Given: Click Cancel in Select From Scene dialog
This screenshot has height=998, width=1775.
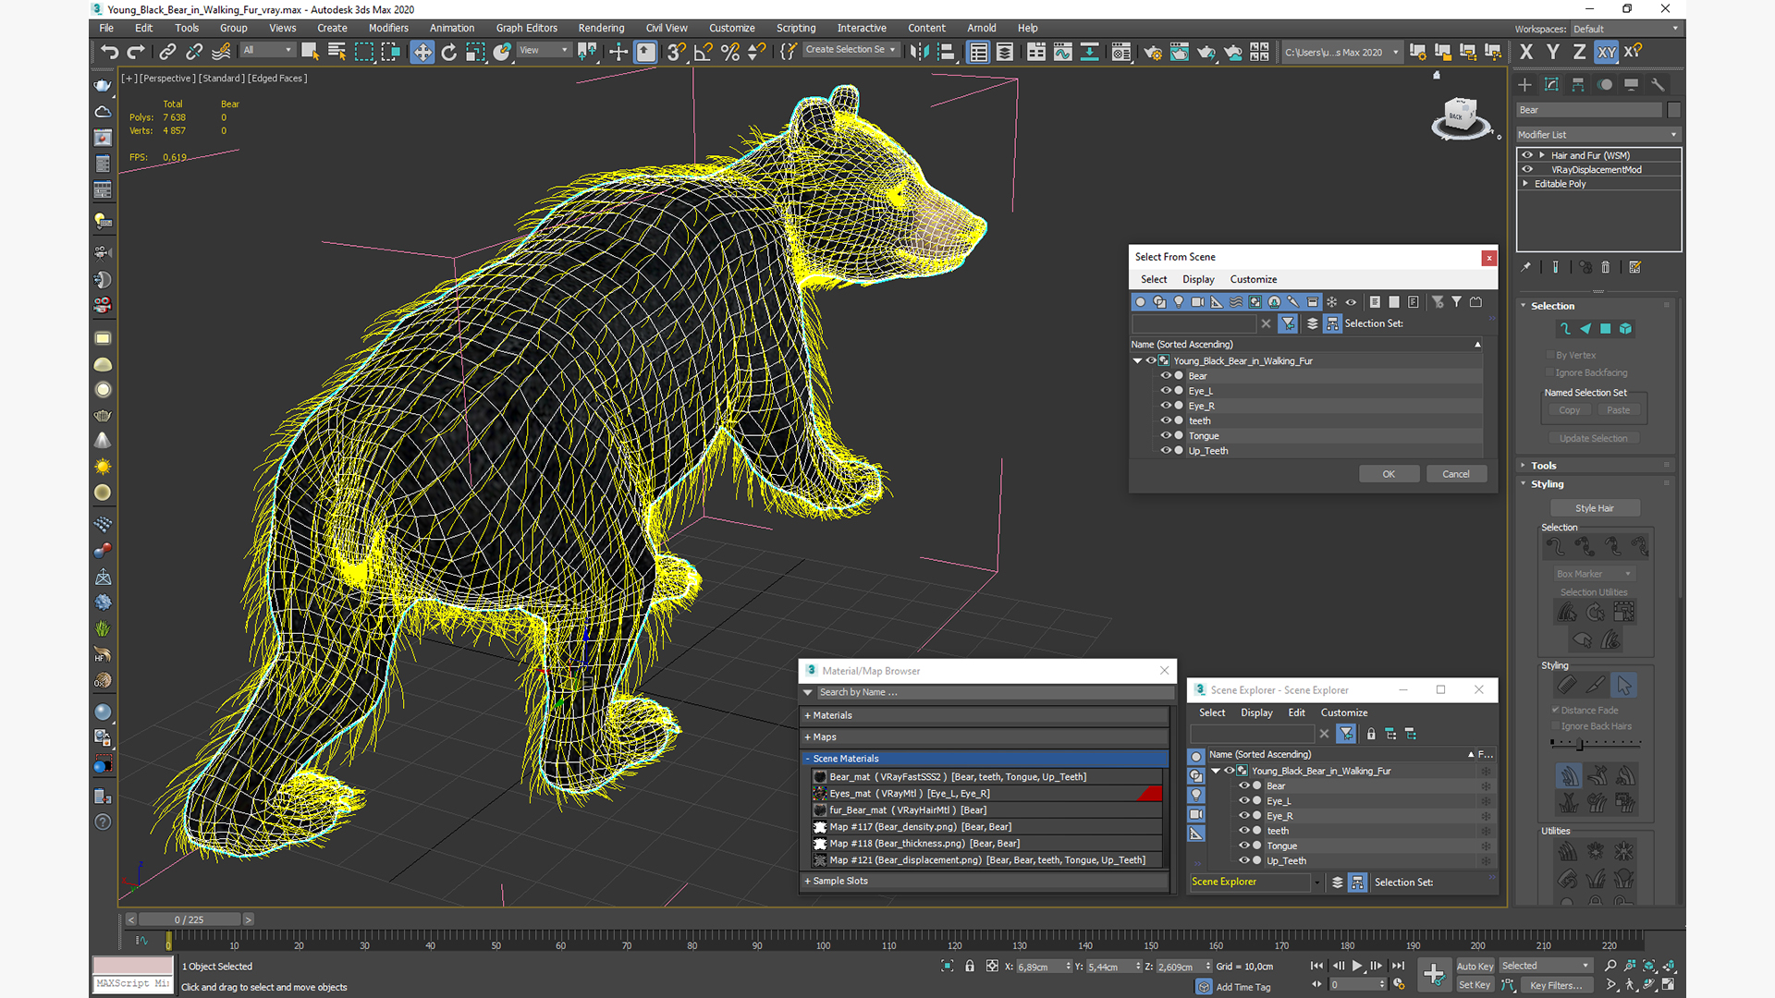Looking at the screenshot, I should [x=1456, y=474].
